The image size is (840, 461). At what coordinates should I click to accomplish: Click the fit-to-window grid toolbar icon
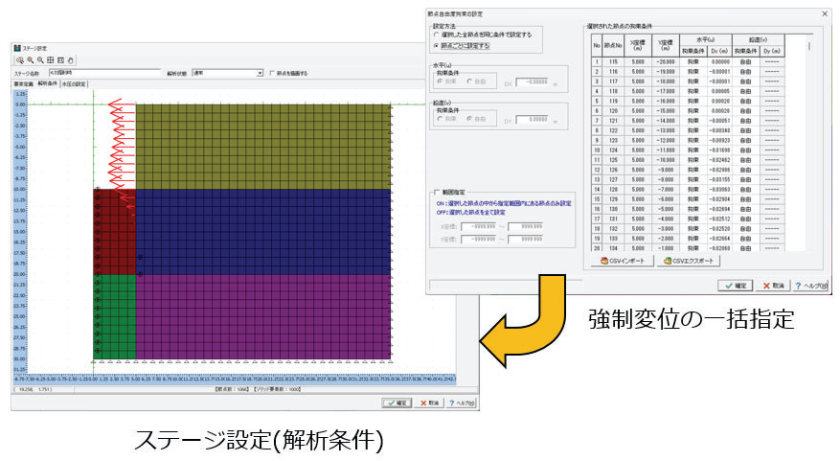50,59
